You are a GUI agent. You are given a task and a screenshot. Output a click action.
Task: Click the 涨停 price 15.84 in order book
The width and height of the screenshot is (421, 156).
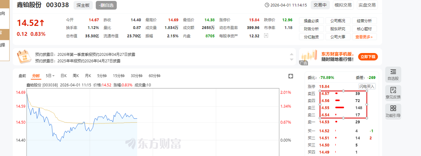click(x=324, y=86)
